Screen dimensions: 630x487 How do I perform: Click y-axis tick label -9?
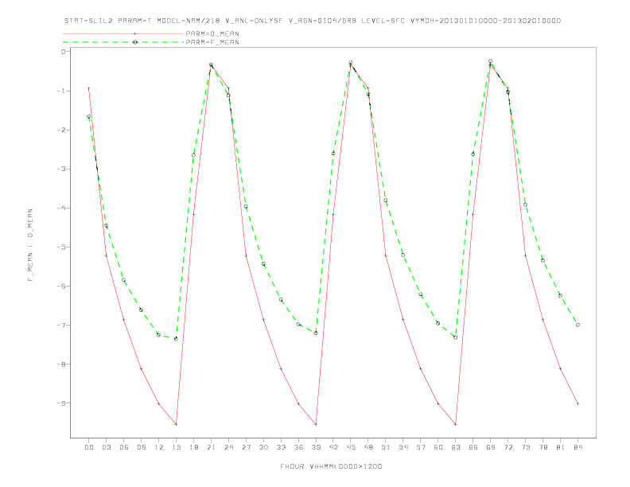pos(61,403)
